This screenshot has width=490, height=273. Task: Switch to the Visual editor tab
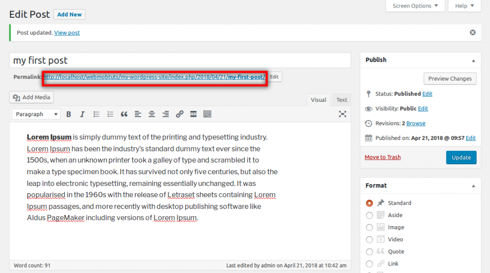(x=318, y=100)
